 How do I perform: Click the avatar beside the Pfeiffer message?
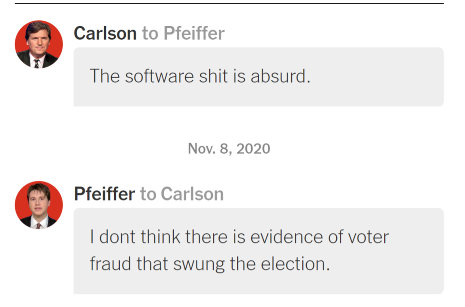39,205
